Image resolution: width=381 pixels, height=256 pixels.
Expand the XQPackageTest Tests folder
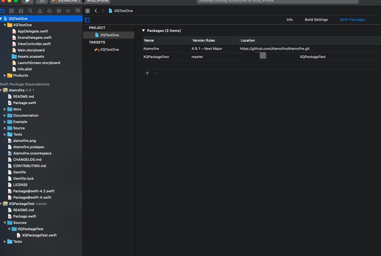5,241
